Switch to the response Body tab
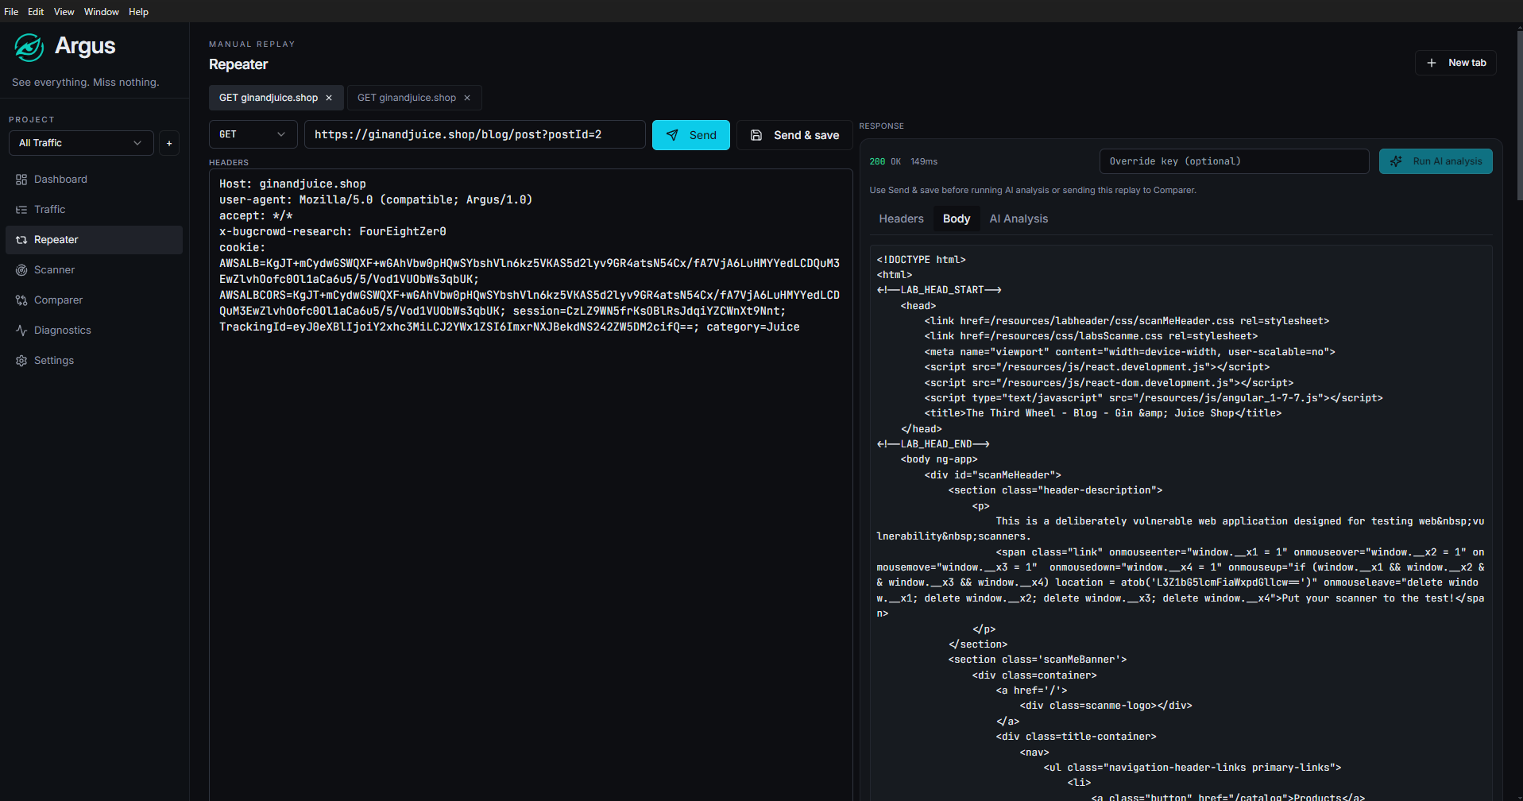Image resolution: width=1523 pixels, height=801 pixels. tap(957, 219)
